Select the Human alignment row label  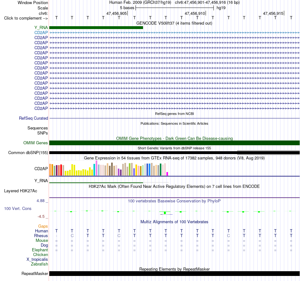pos(41,231)
